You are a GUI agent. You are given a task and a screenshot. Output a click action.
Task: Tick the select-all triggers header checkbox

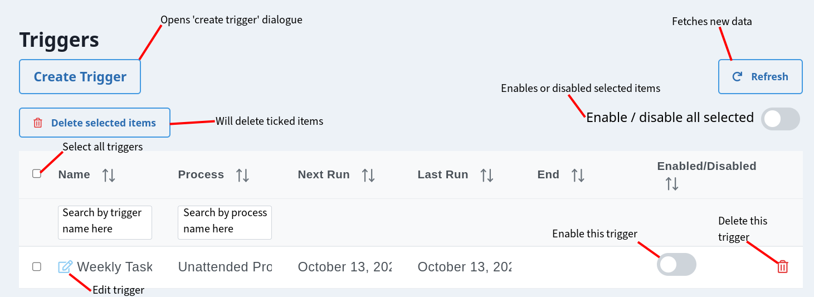click(37, 174)
